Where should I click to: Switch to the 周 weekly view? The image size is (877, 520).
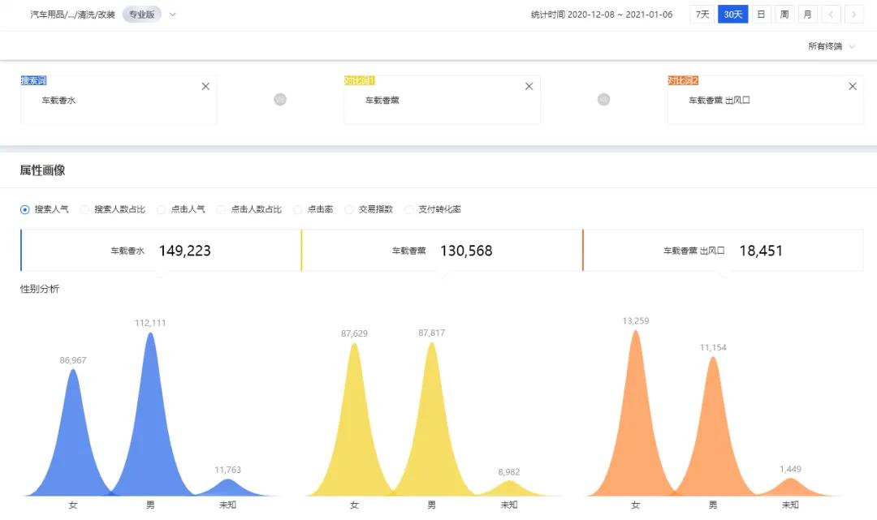point(784,14)
